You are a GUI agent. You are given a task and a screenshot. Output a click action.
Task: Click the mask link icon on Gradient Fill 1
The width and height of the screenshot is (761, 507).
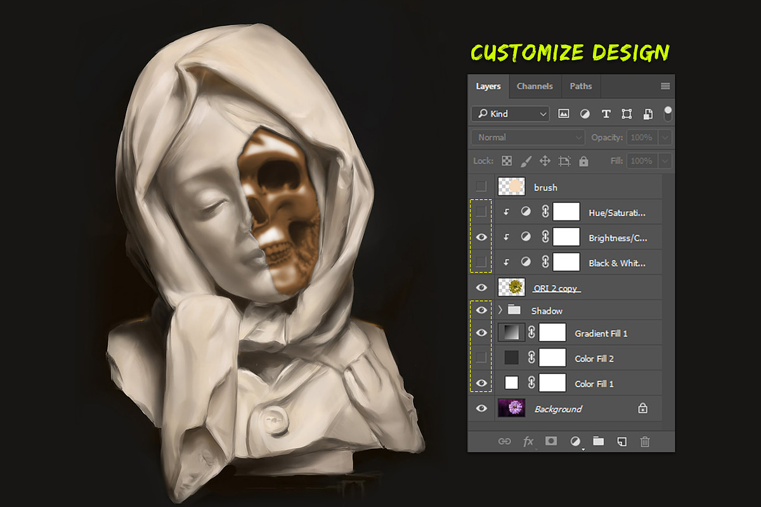(x=531, y=332)
